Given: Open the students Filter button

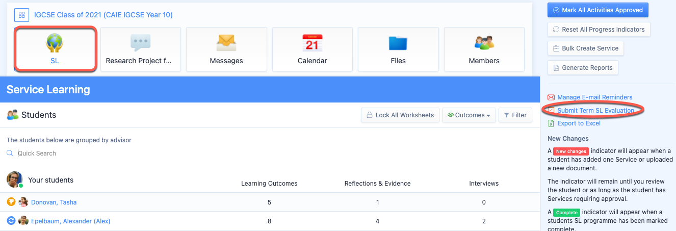Looking at the screenshot, I should 515,115.
